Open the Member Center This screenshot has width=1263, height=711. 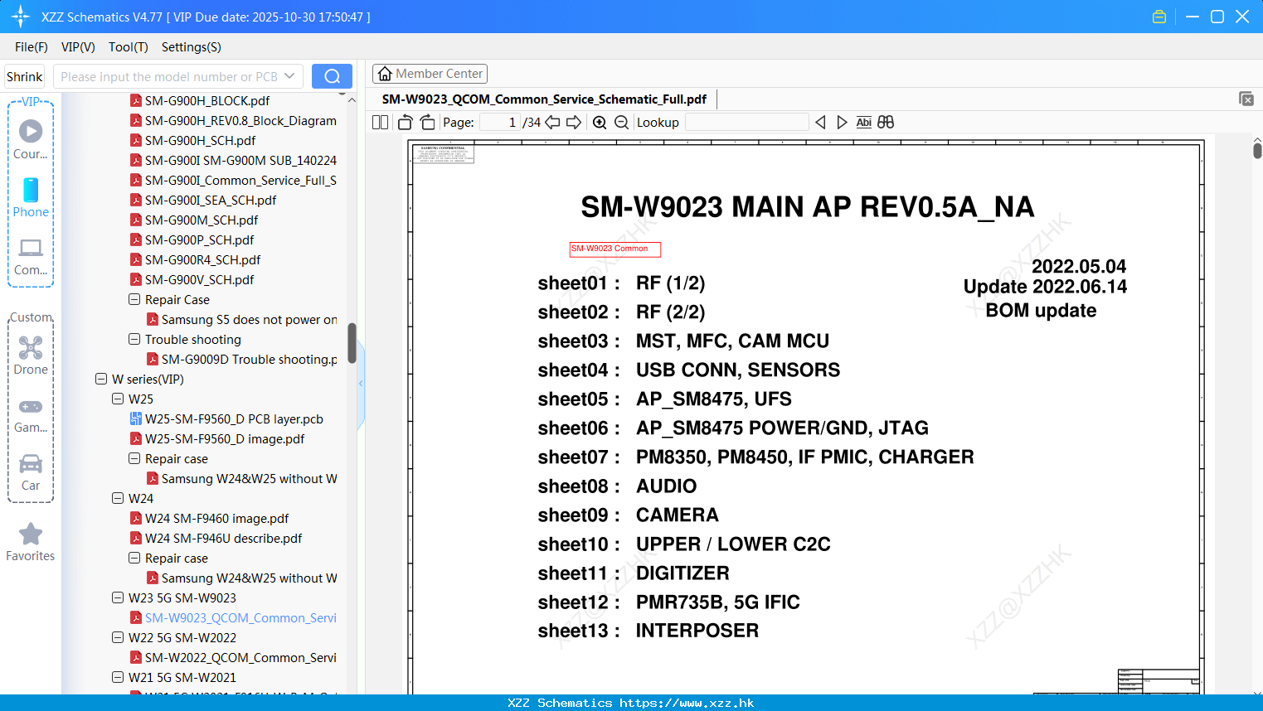(x=430, y=74)
